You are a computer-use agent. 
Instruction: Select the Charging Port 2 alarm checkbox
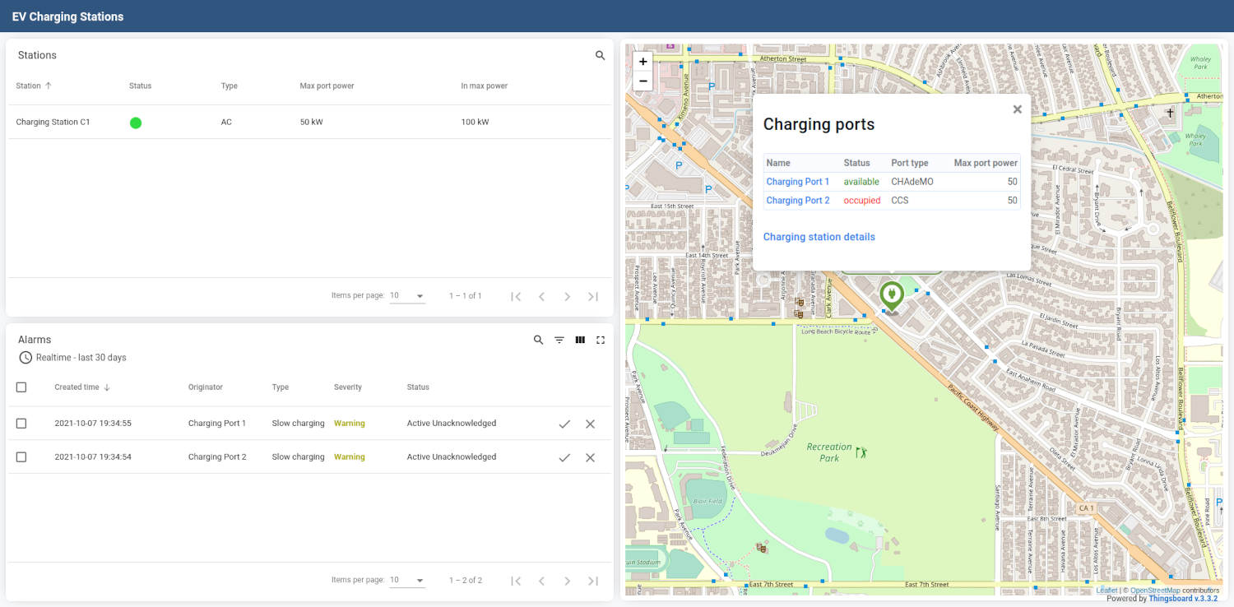click(21, 457)
